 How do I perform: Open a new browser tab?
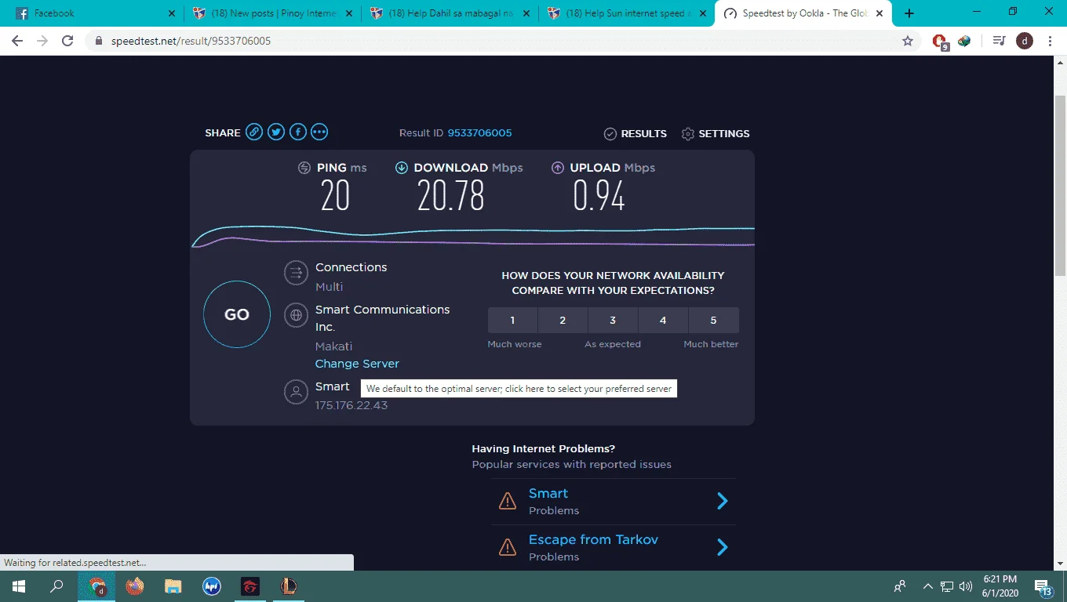tap(909, 13)
